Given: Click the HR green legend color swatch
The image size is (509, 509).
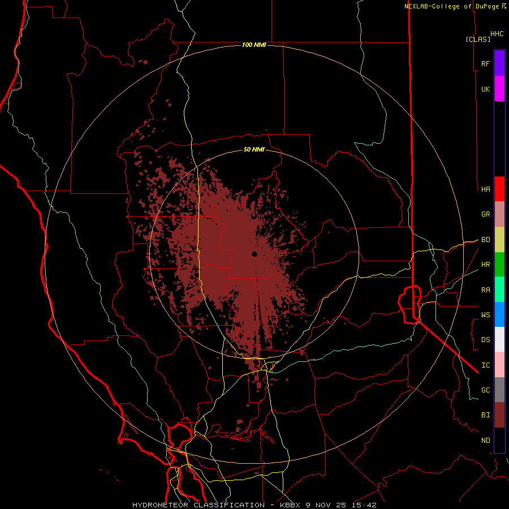Looking at the screenshot, I should coord(499,265).
